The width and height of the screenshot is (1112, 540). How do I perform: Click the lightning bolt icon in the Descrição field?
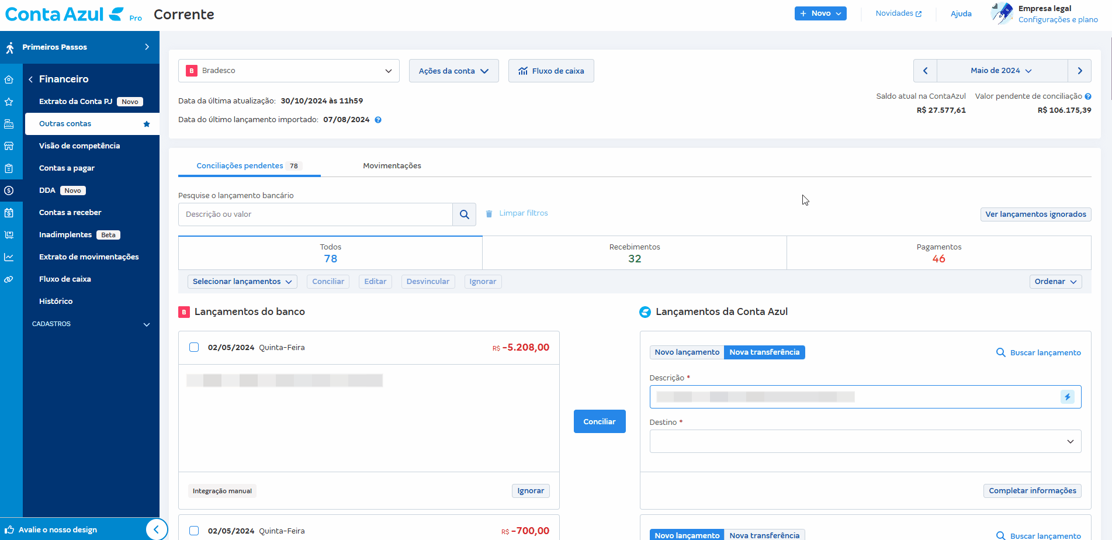[1067, 397]
